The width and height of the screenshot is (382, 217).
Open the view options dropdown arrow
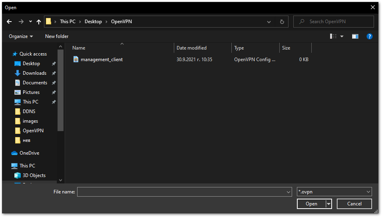click(342, 36)
